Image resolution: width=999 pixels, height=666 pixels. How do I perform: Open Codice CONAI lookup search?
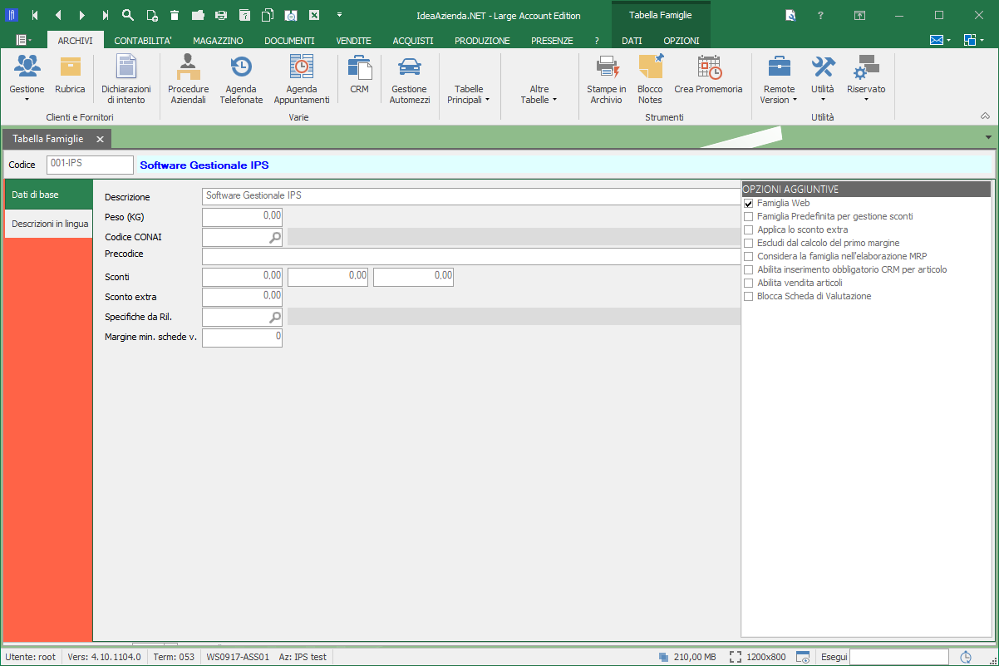click(274, 237)
